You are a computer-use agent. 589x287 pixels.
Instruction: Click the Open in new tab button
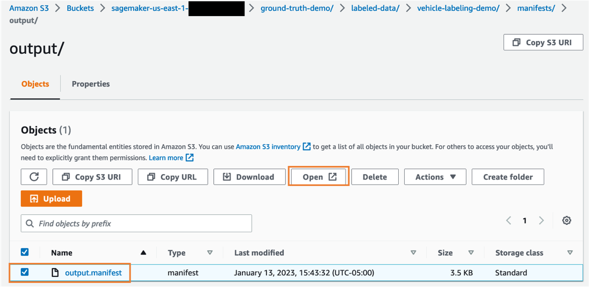coord(319,177)
